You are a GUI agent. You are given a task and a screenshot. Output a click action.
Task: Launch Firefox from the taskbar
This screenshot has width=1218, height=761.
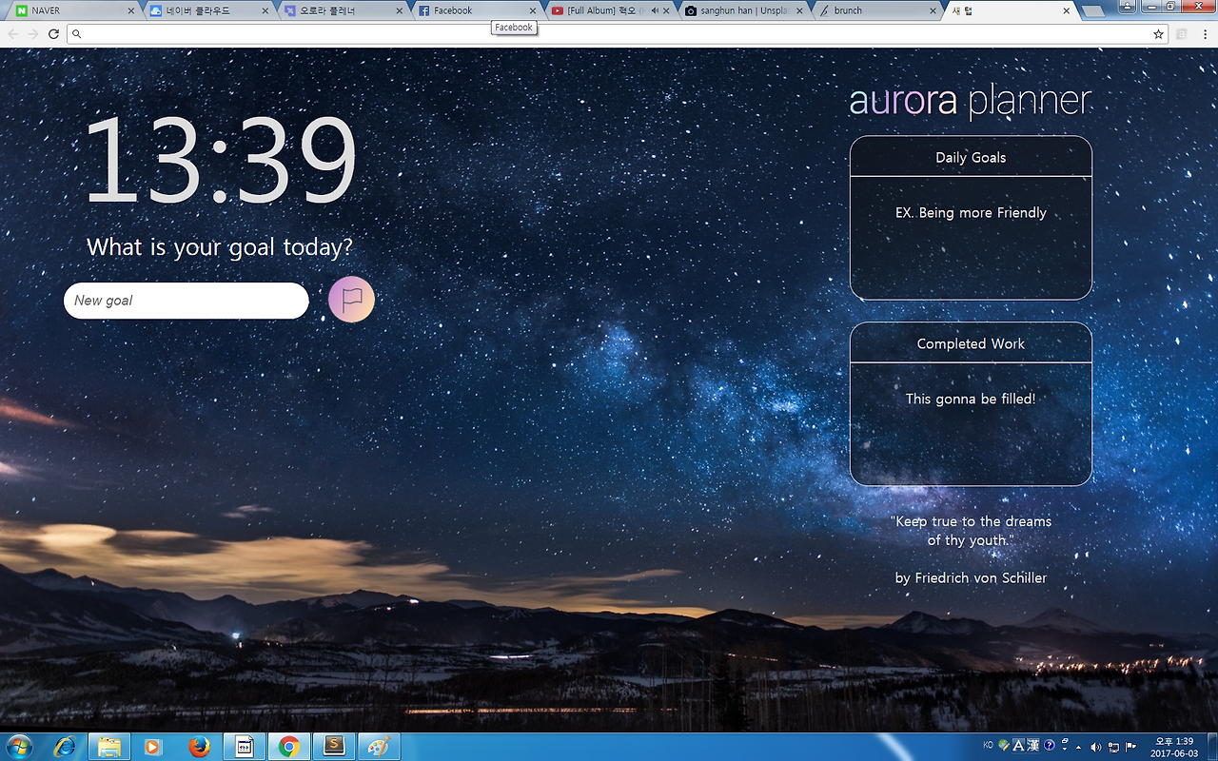(x=198, y=747)
